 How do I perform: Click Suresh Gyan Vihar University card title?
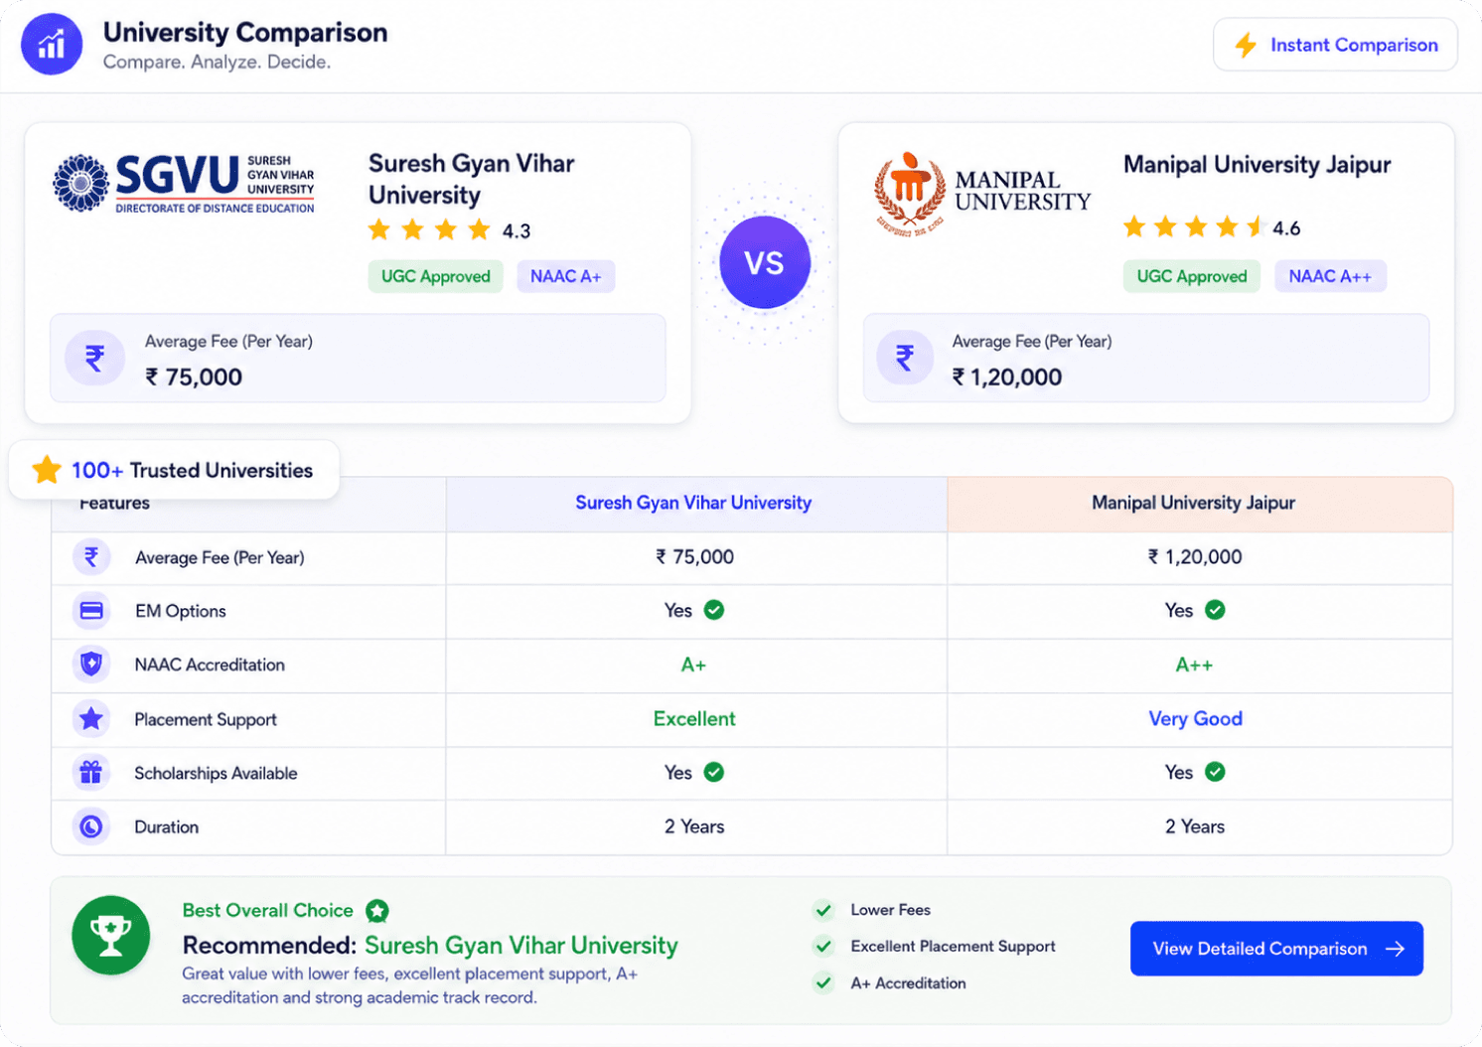pyautogui.click(x=472, y=179)
